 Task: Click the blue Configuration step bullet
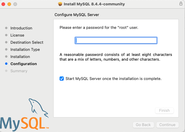point(6,64)
